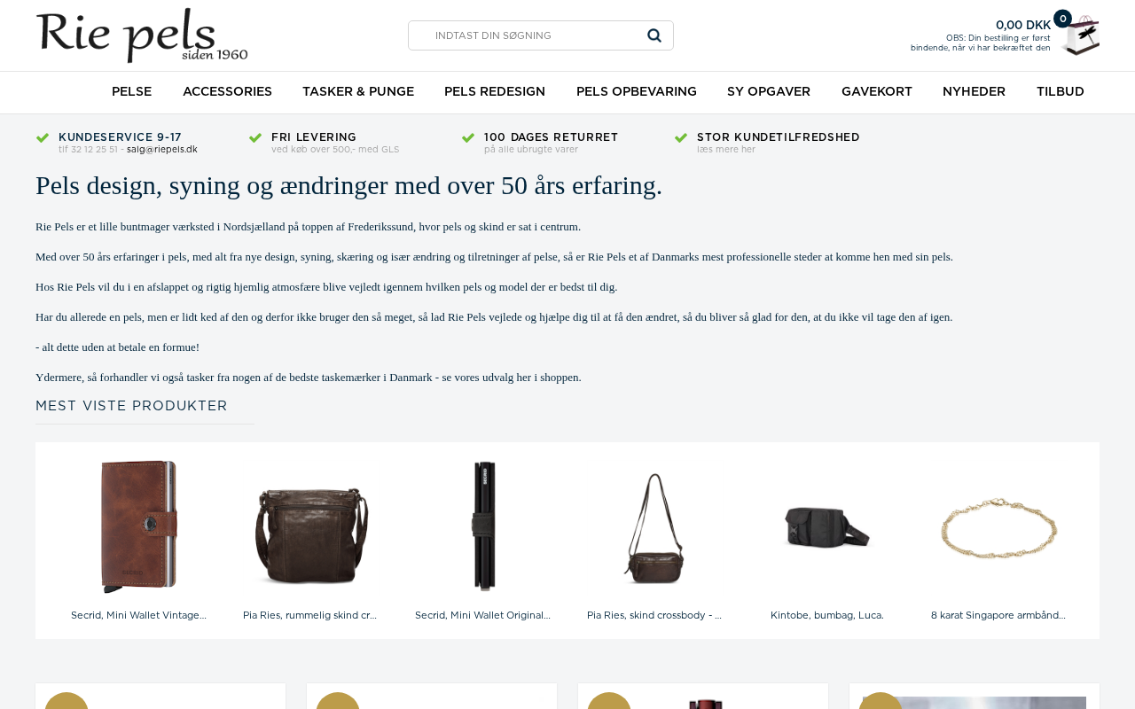Open the Accessories menu
Screen dimensions: 1135x709
227,92
